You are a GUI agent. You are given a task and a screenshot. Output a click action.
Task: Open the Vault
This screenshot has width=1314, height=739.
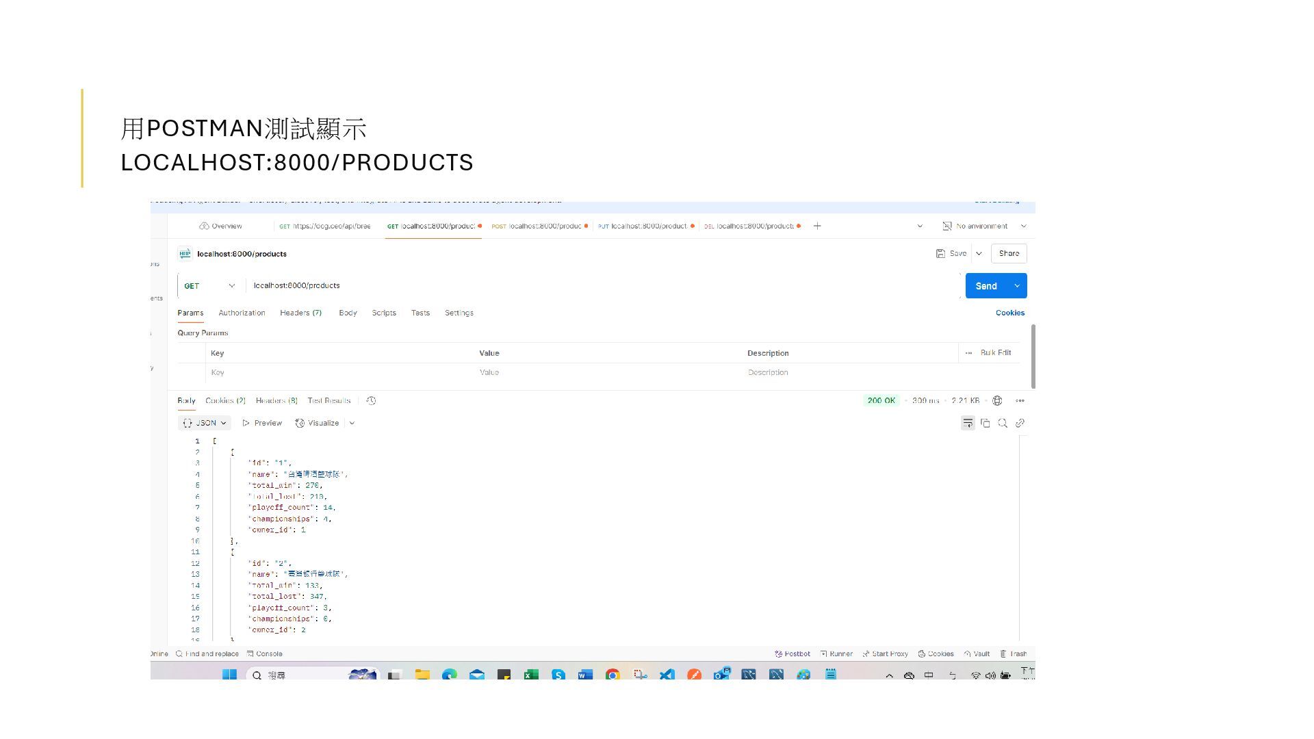click(977, 654)
